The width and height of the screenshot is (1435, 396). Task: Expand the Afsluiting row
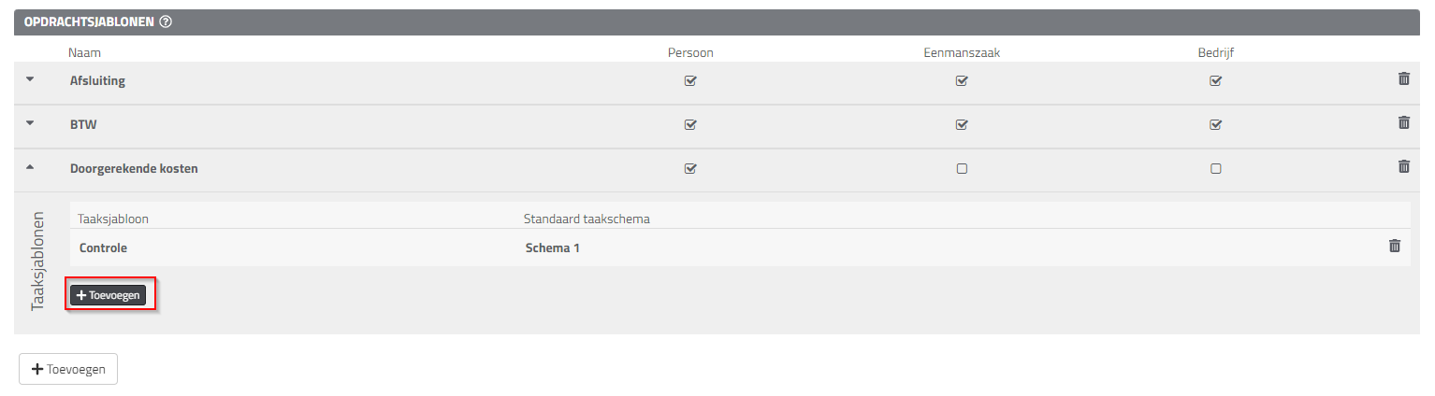pos(29,79)
